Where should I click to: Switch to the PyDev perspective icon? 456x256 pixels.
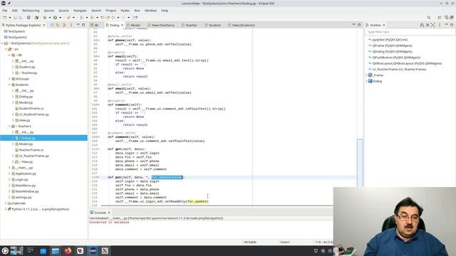[x=452, y=18]
